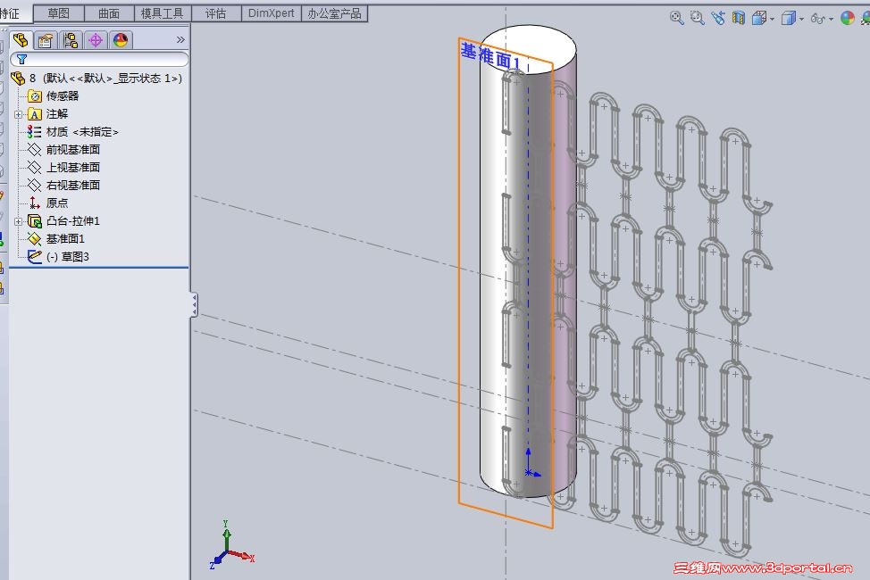870x580 pixels.
Task: Switch to the 评估 evaluate tab
Action: coord(216,13)
